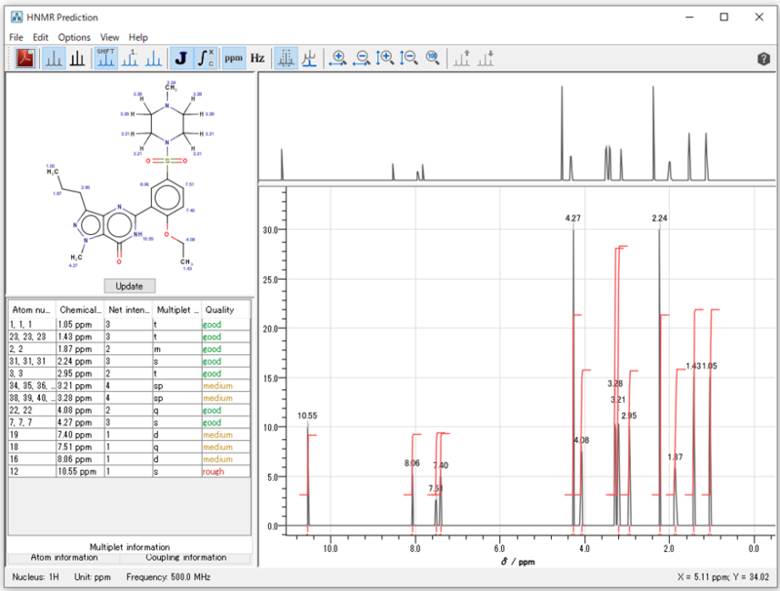This screenshot has width=780, height=591.
Task: Select the 10.55 ppm table cell
Action: click(x=80, y=472)
